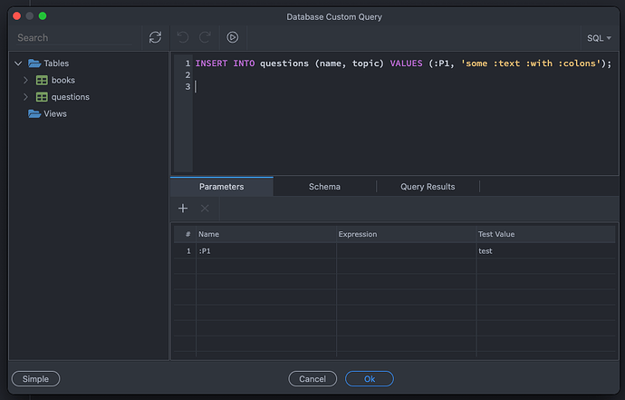Click the undo arrow icon
Screen dimensions: 625x400
(183, 37)
